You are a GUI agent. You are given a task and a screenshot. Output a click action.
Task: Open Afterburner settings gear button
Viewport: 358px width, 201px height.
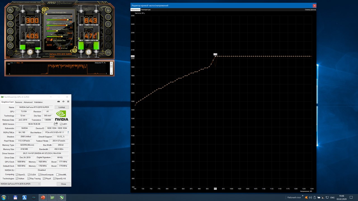10,39
